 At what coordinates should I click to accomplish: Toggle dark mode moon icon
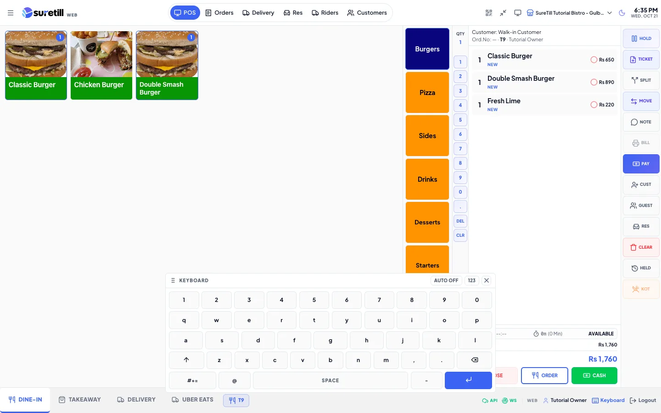622,13
